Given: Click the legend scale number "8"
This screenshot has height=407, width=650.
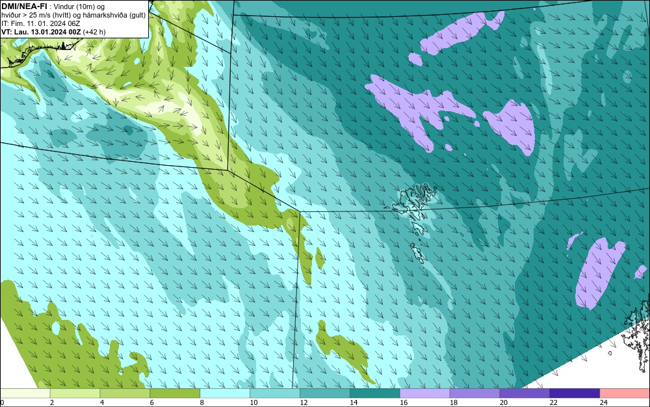Looking at the screenshot, I should [202, 402].
